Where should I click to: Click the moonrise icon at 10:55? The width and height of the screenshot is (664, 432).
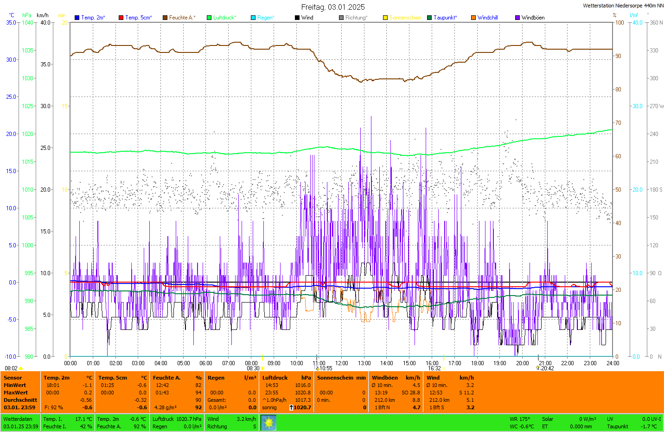(x=318, y=368)
